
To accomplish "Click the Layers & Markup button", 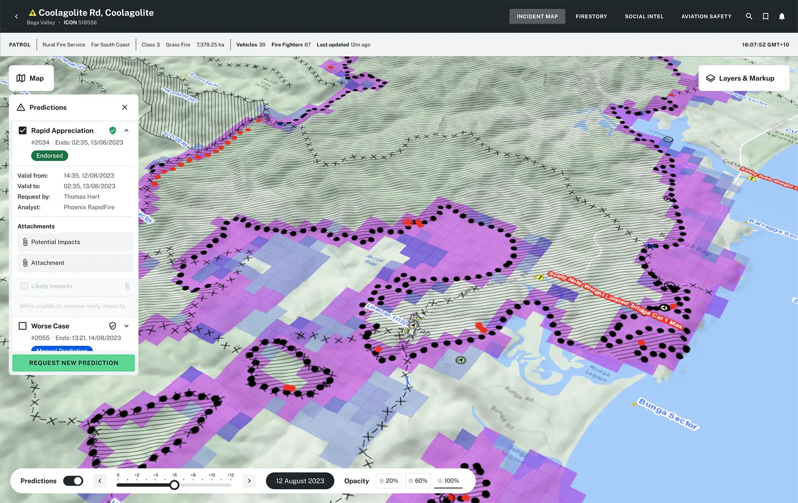I will [744, 78].
